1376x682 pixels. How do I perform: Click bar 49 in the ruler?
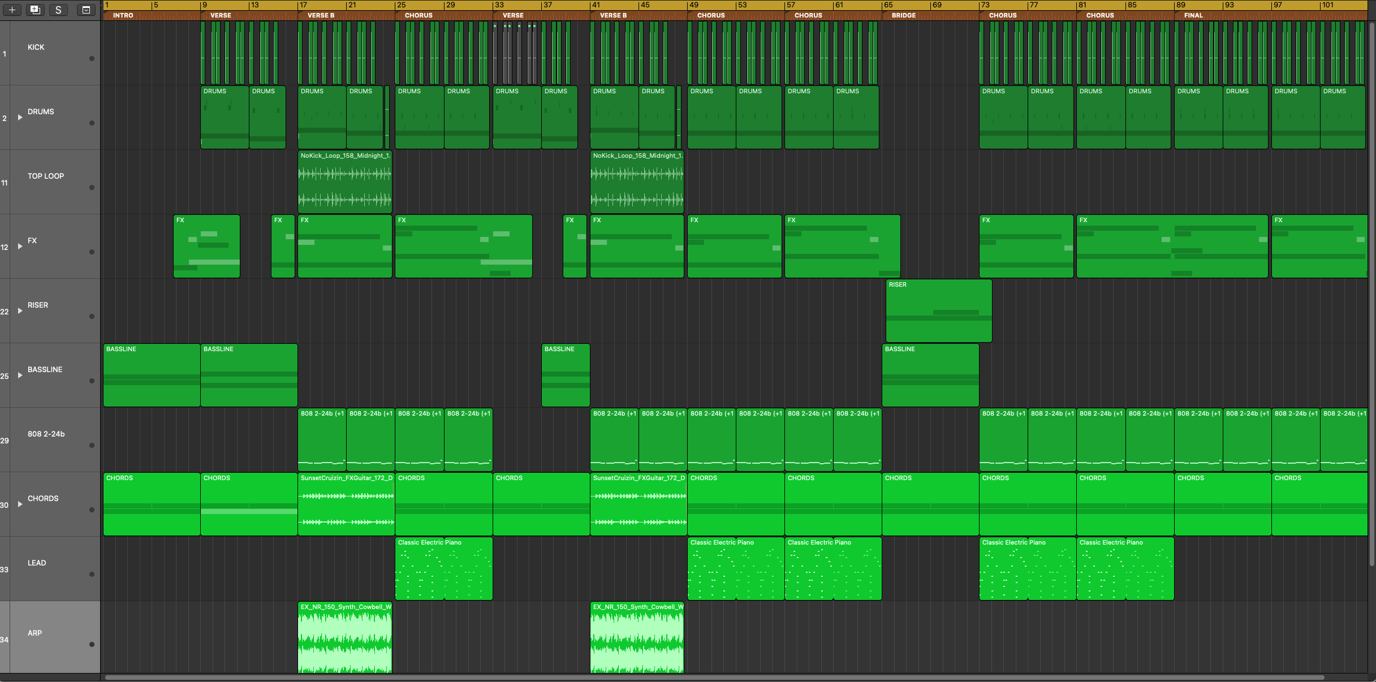point(693,5)
